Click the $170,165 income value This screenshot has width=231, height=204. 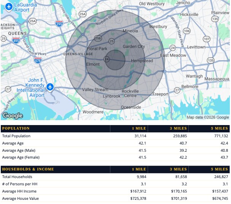point(179,191)
